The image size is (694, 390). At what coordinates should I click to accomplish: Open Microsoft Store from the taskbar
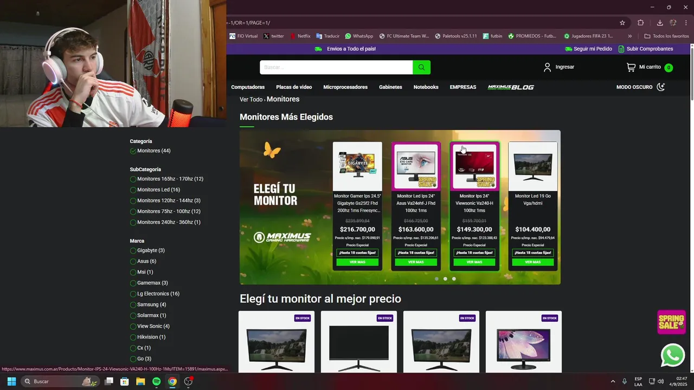click(125, 381)
